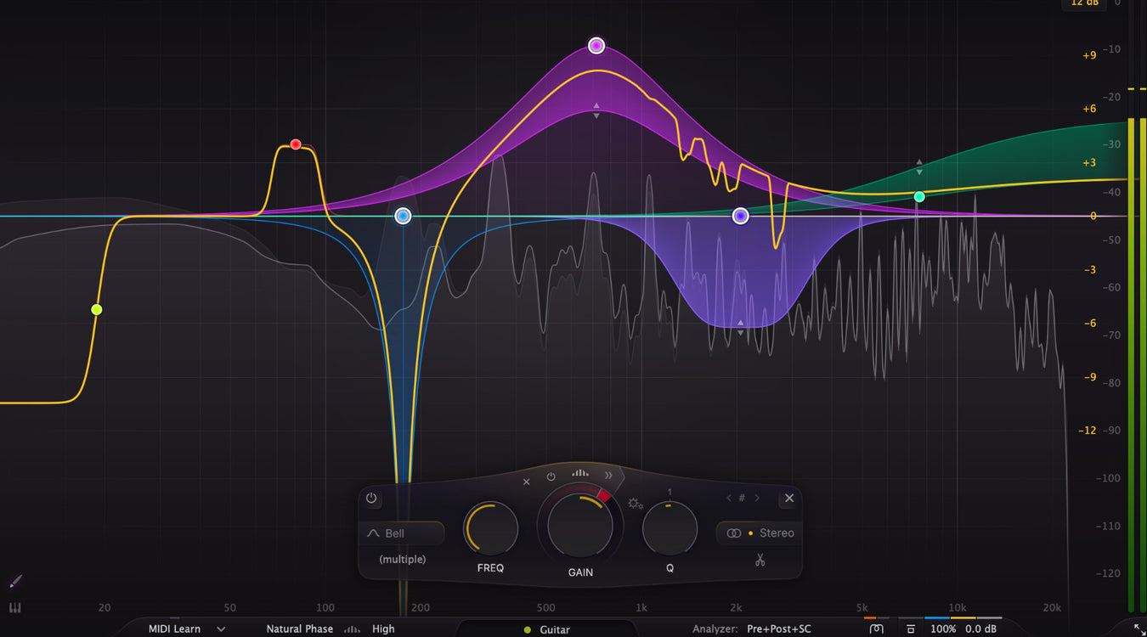The width and height of the screenshot is (1147, 637).
Task: Go to previous band arrow
Action: coord(728,499)
